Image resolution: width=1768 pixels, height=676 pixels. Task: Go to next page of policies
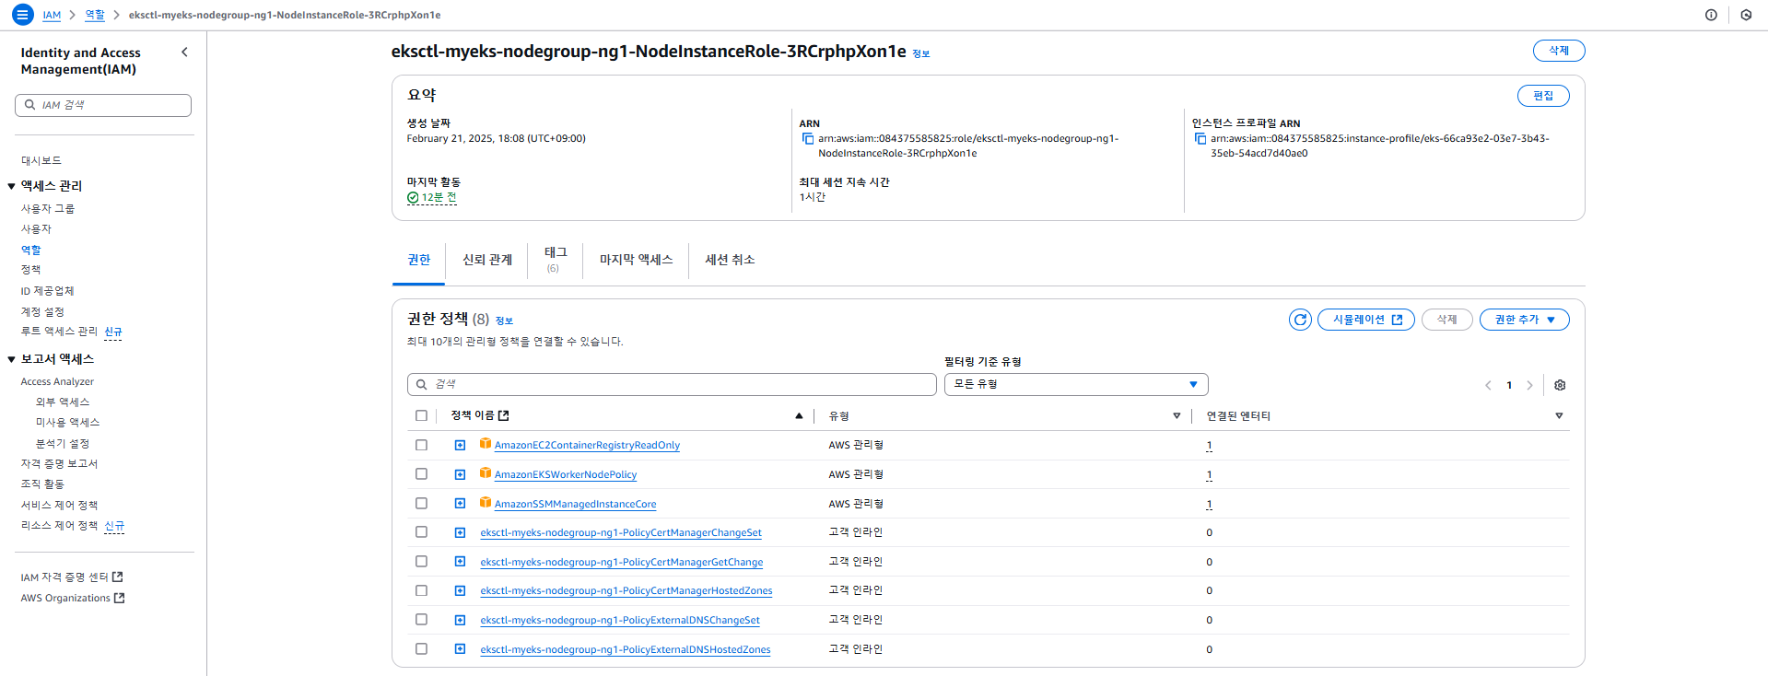[x=1529, y=385]
